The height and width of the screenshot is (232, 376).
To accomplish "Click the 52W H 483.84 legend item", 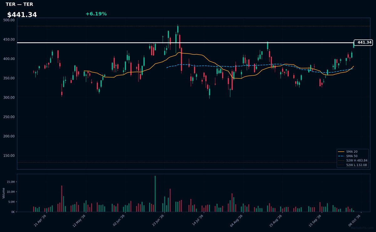I will click(353, 160).
